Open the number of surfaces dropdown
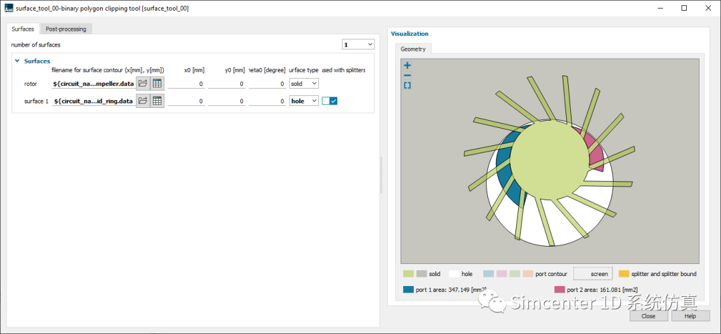This screenshot has height=334, width=721. [358, 45]
